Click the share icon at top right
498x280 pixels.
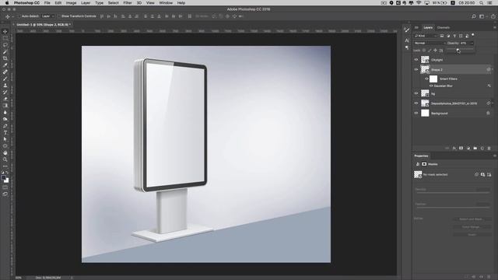493,16
